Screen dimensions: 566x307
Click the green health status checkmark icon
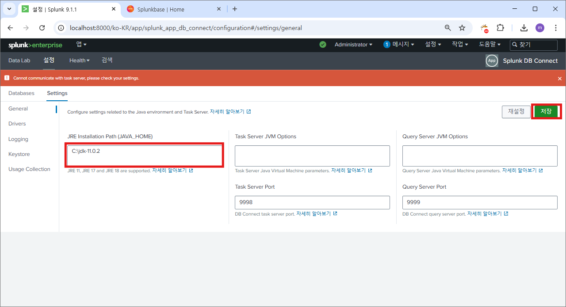pos(323,45)
